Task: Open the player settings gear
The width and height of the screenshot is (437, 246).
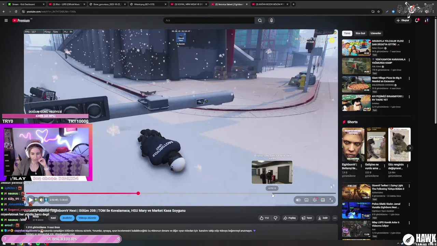Action: 314,200
